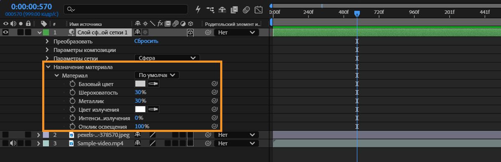Expand the Преобразовать property group
Image resolution: width=501 pixels, height=162 pixels.
(47, 41)
